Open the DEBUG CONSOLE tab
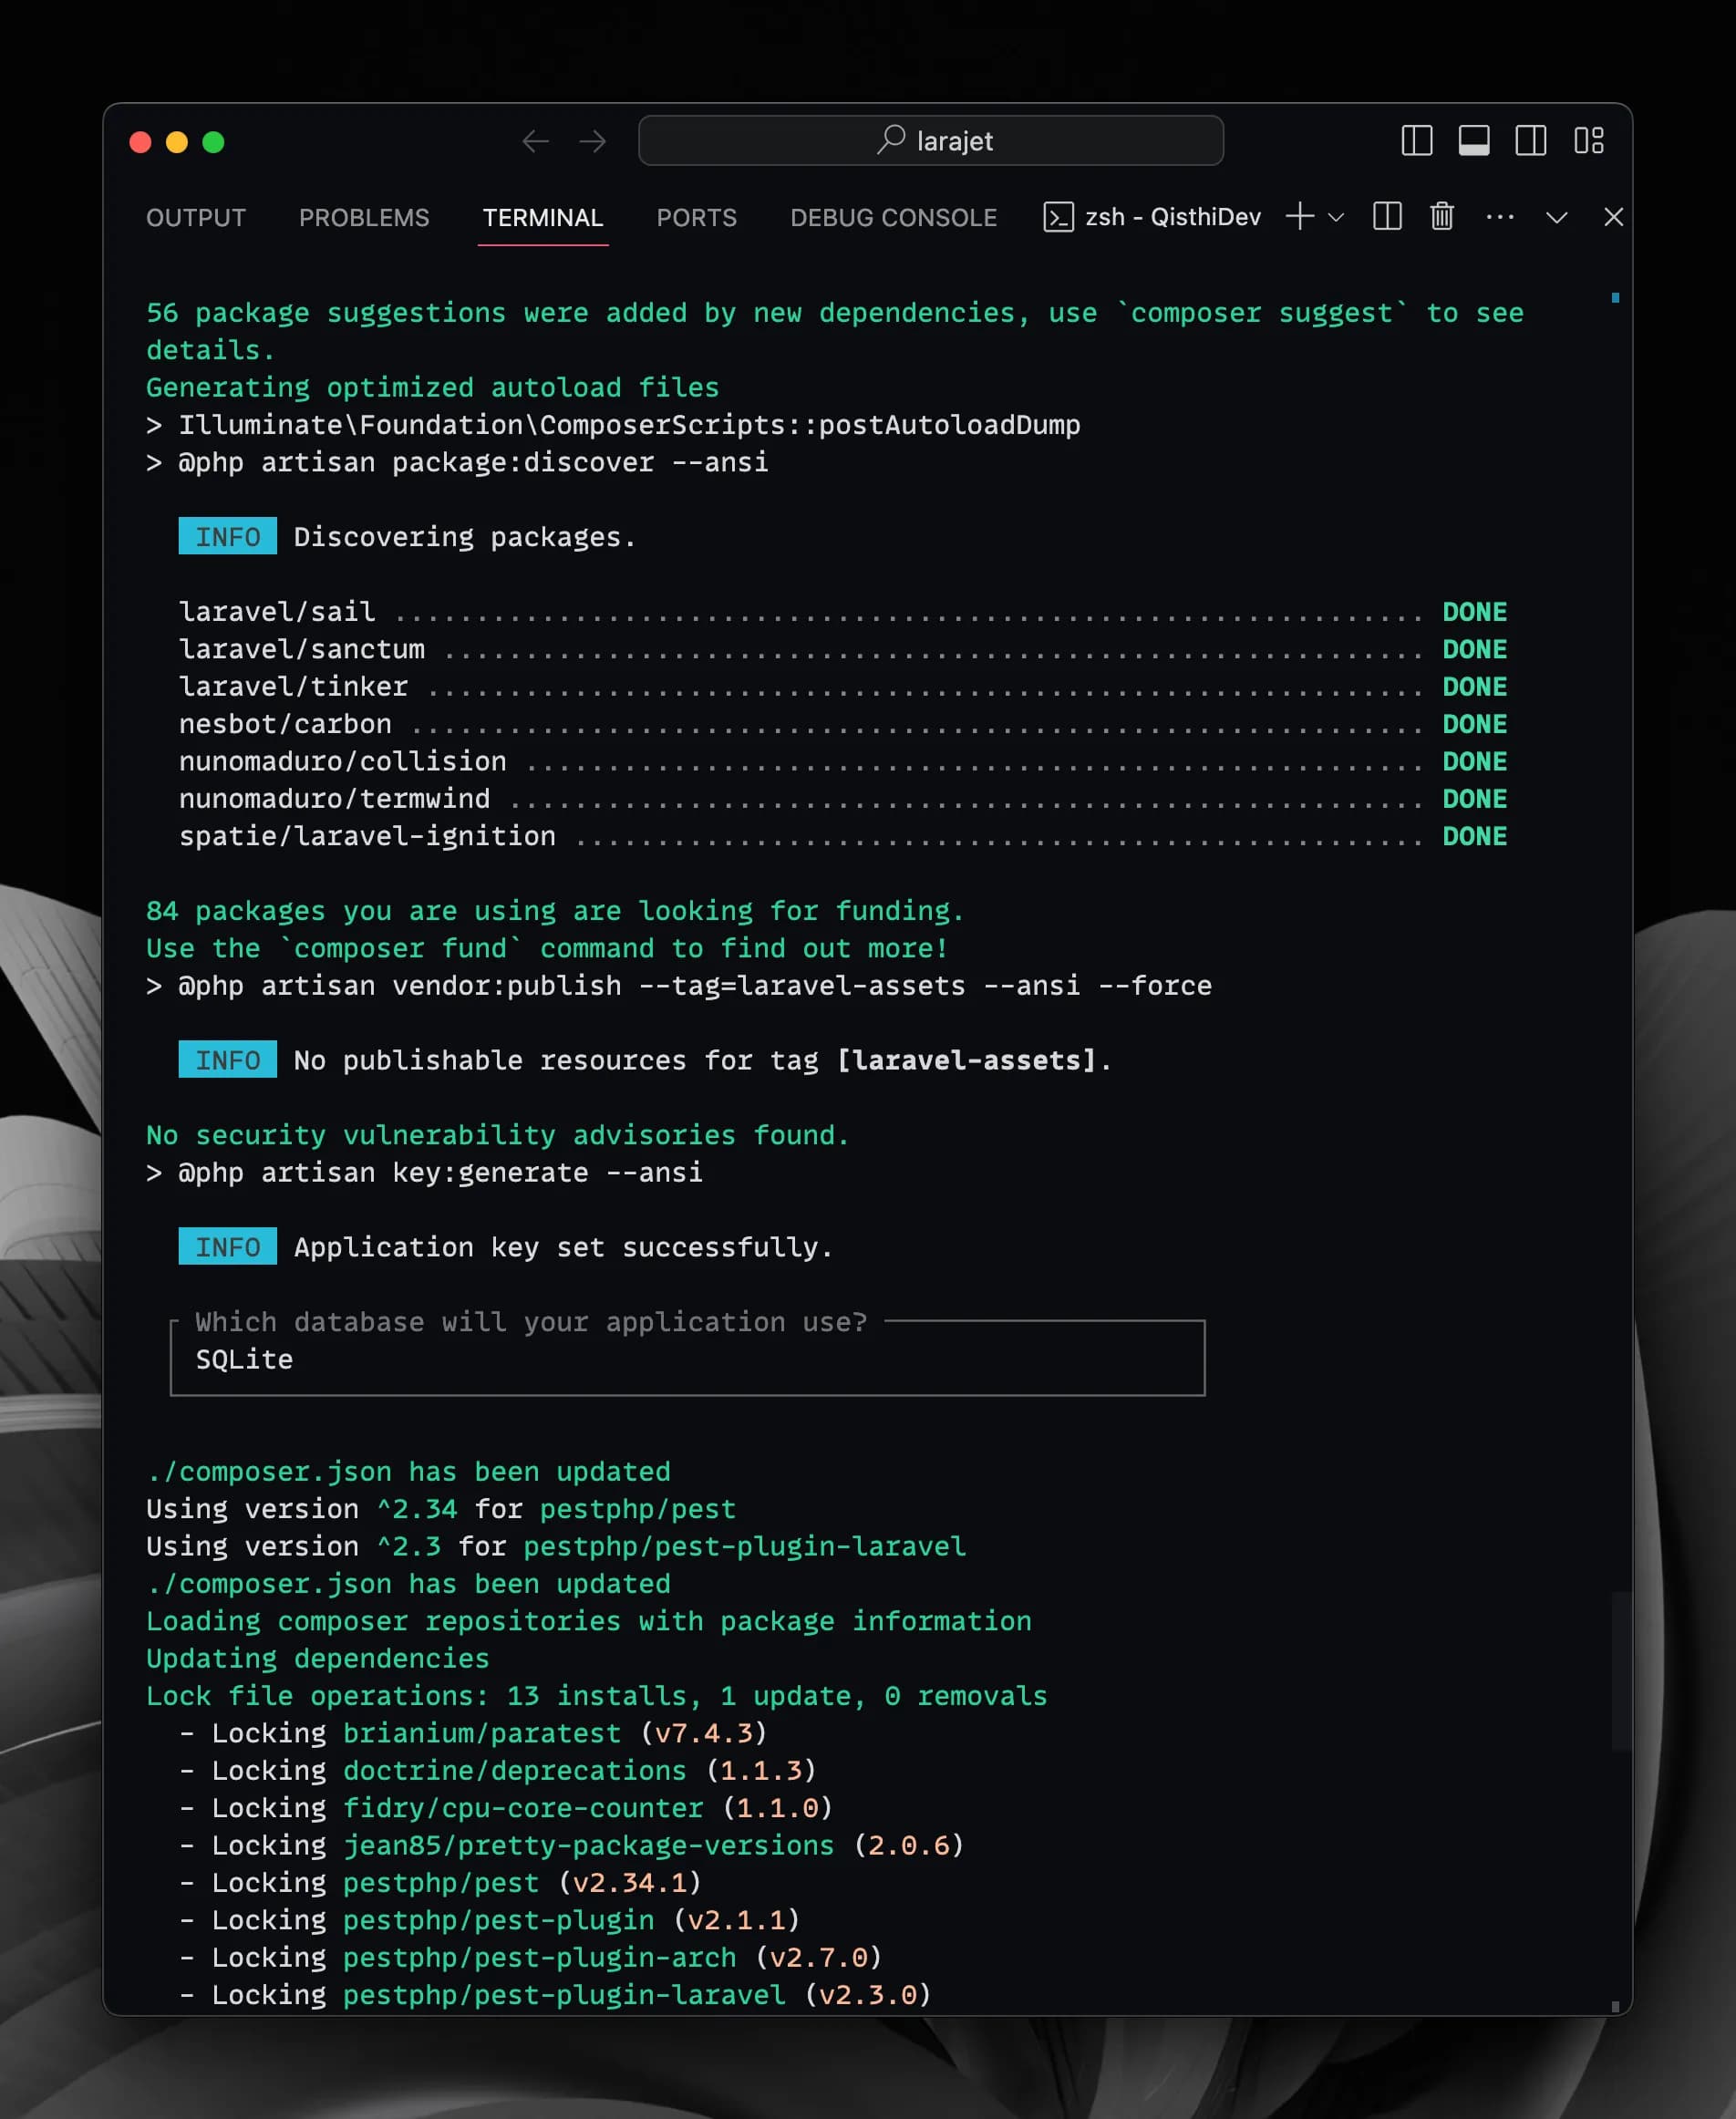The height and width of the screenshot is (2119, 1736). tap(893, 217)
